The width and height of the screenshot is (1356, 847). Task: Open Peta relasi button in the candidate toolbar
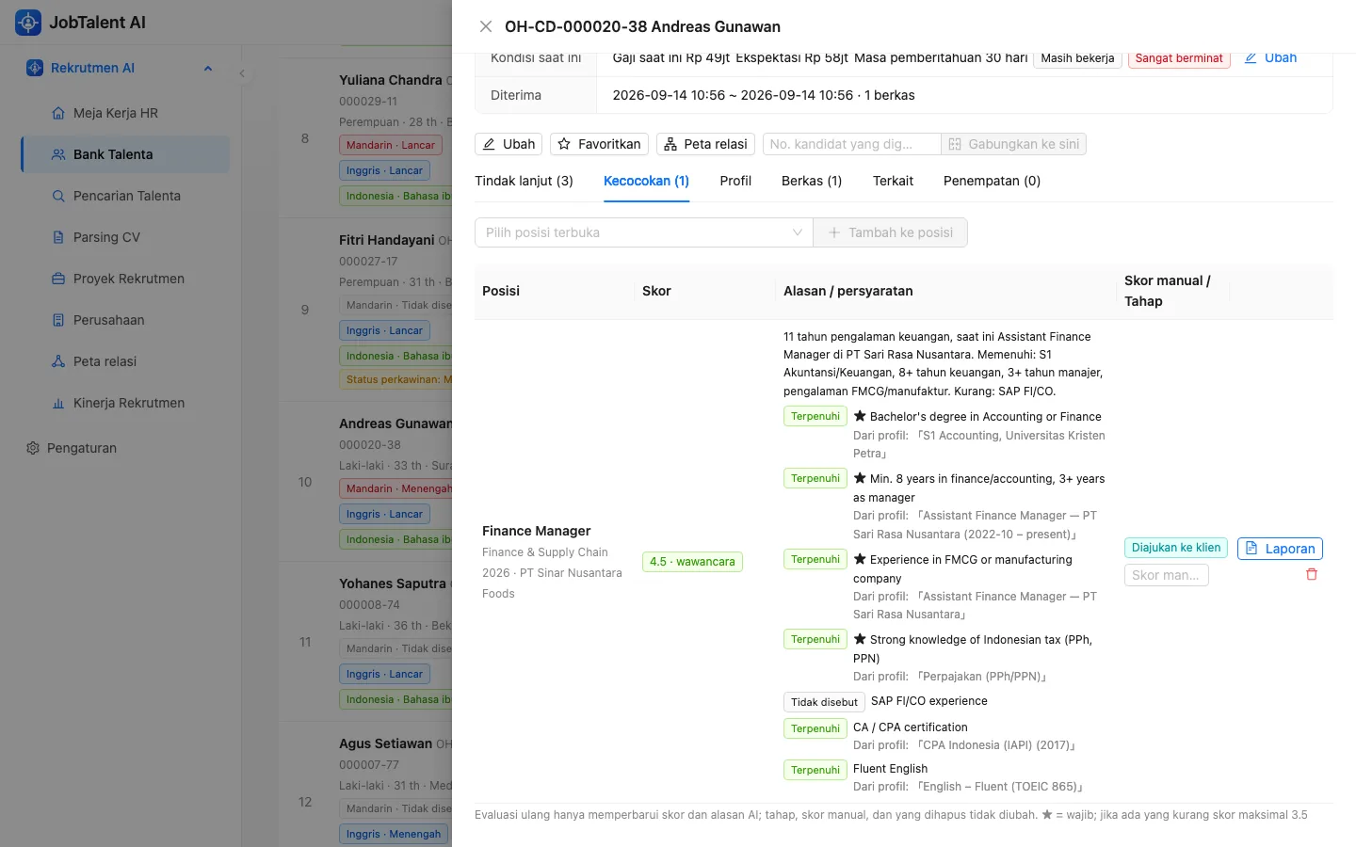[x=705, y=144]
